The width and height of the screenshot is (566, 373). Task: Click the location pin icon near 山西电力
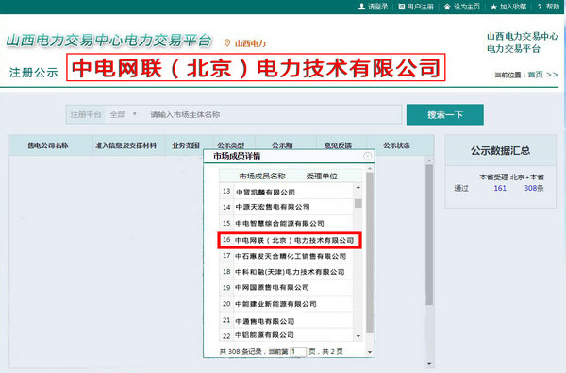[x=227, y=43]
